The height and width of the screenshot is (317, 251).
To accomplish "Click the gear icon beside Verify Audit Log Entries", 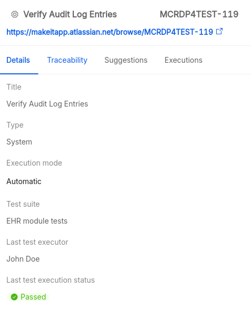I will tap(15, 14).
